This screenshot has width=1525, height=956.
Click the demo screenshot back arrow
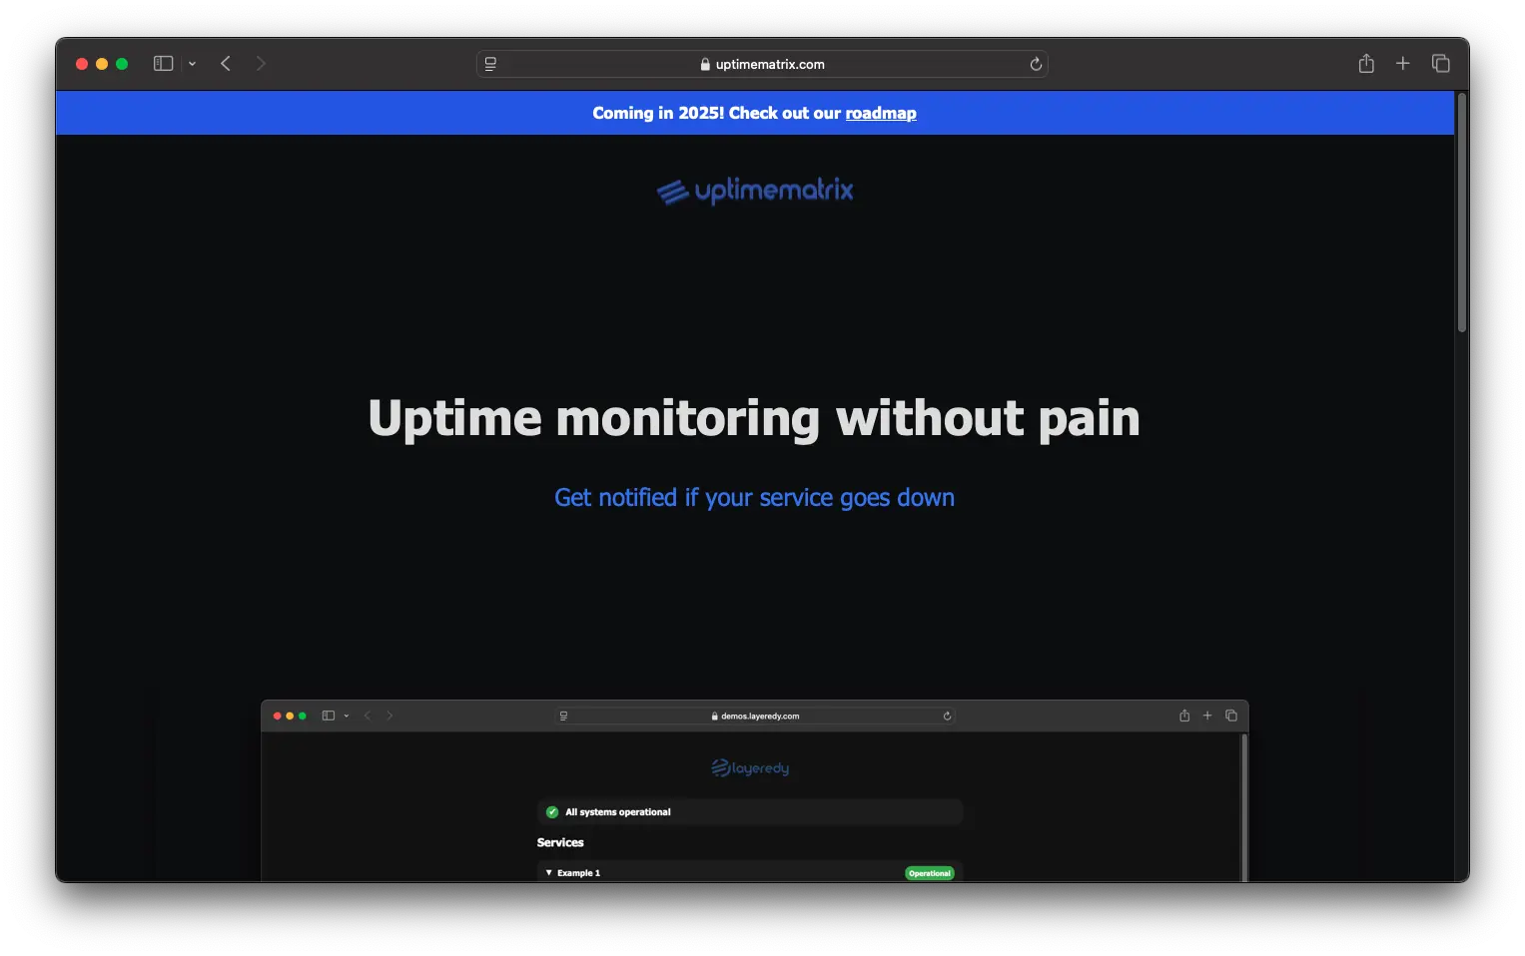pyautogui.click(x=368, y=716)
